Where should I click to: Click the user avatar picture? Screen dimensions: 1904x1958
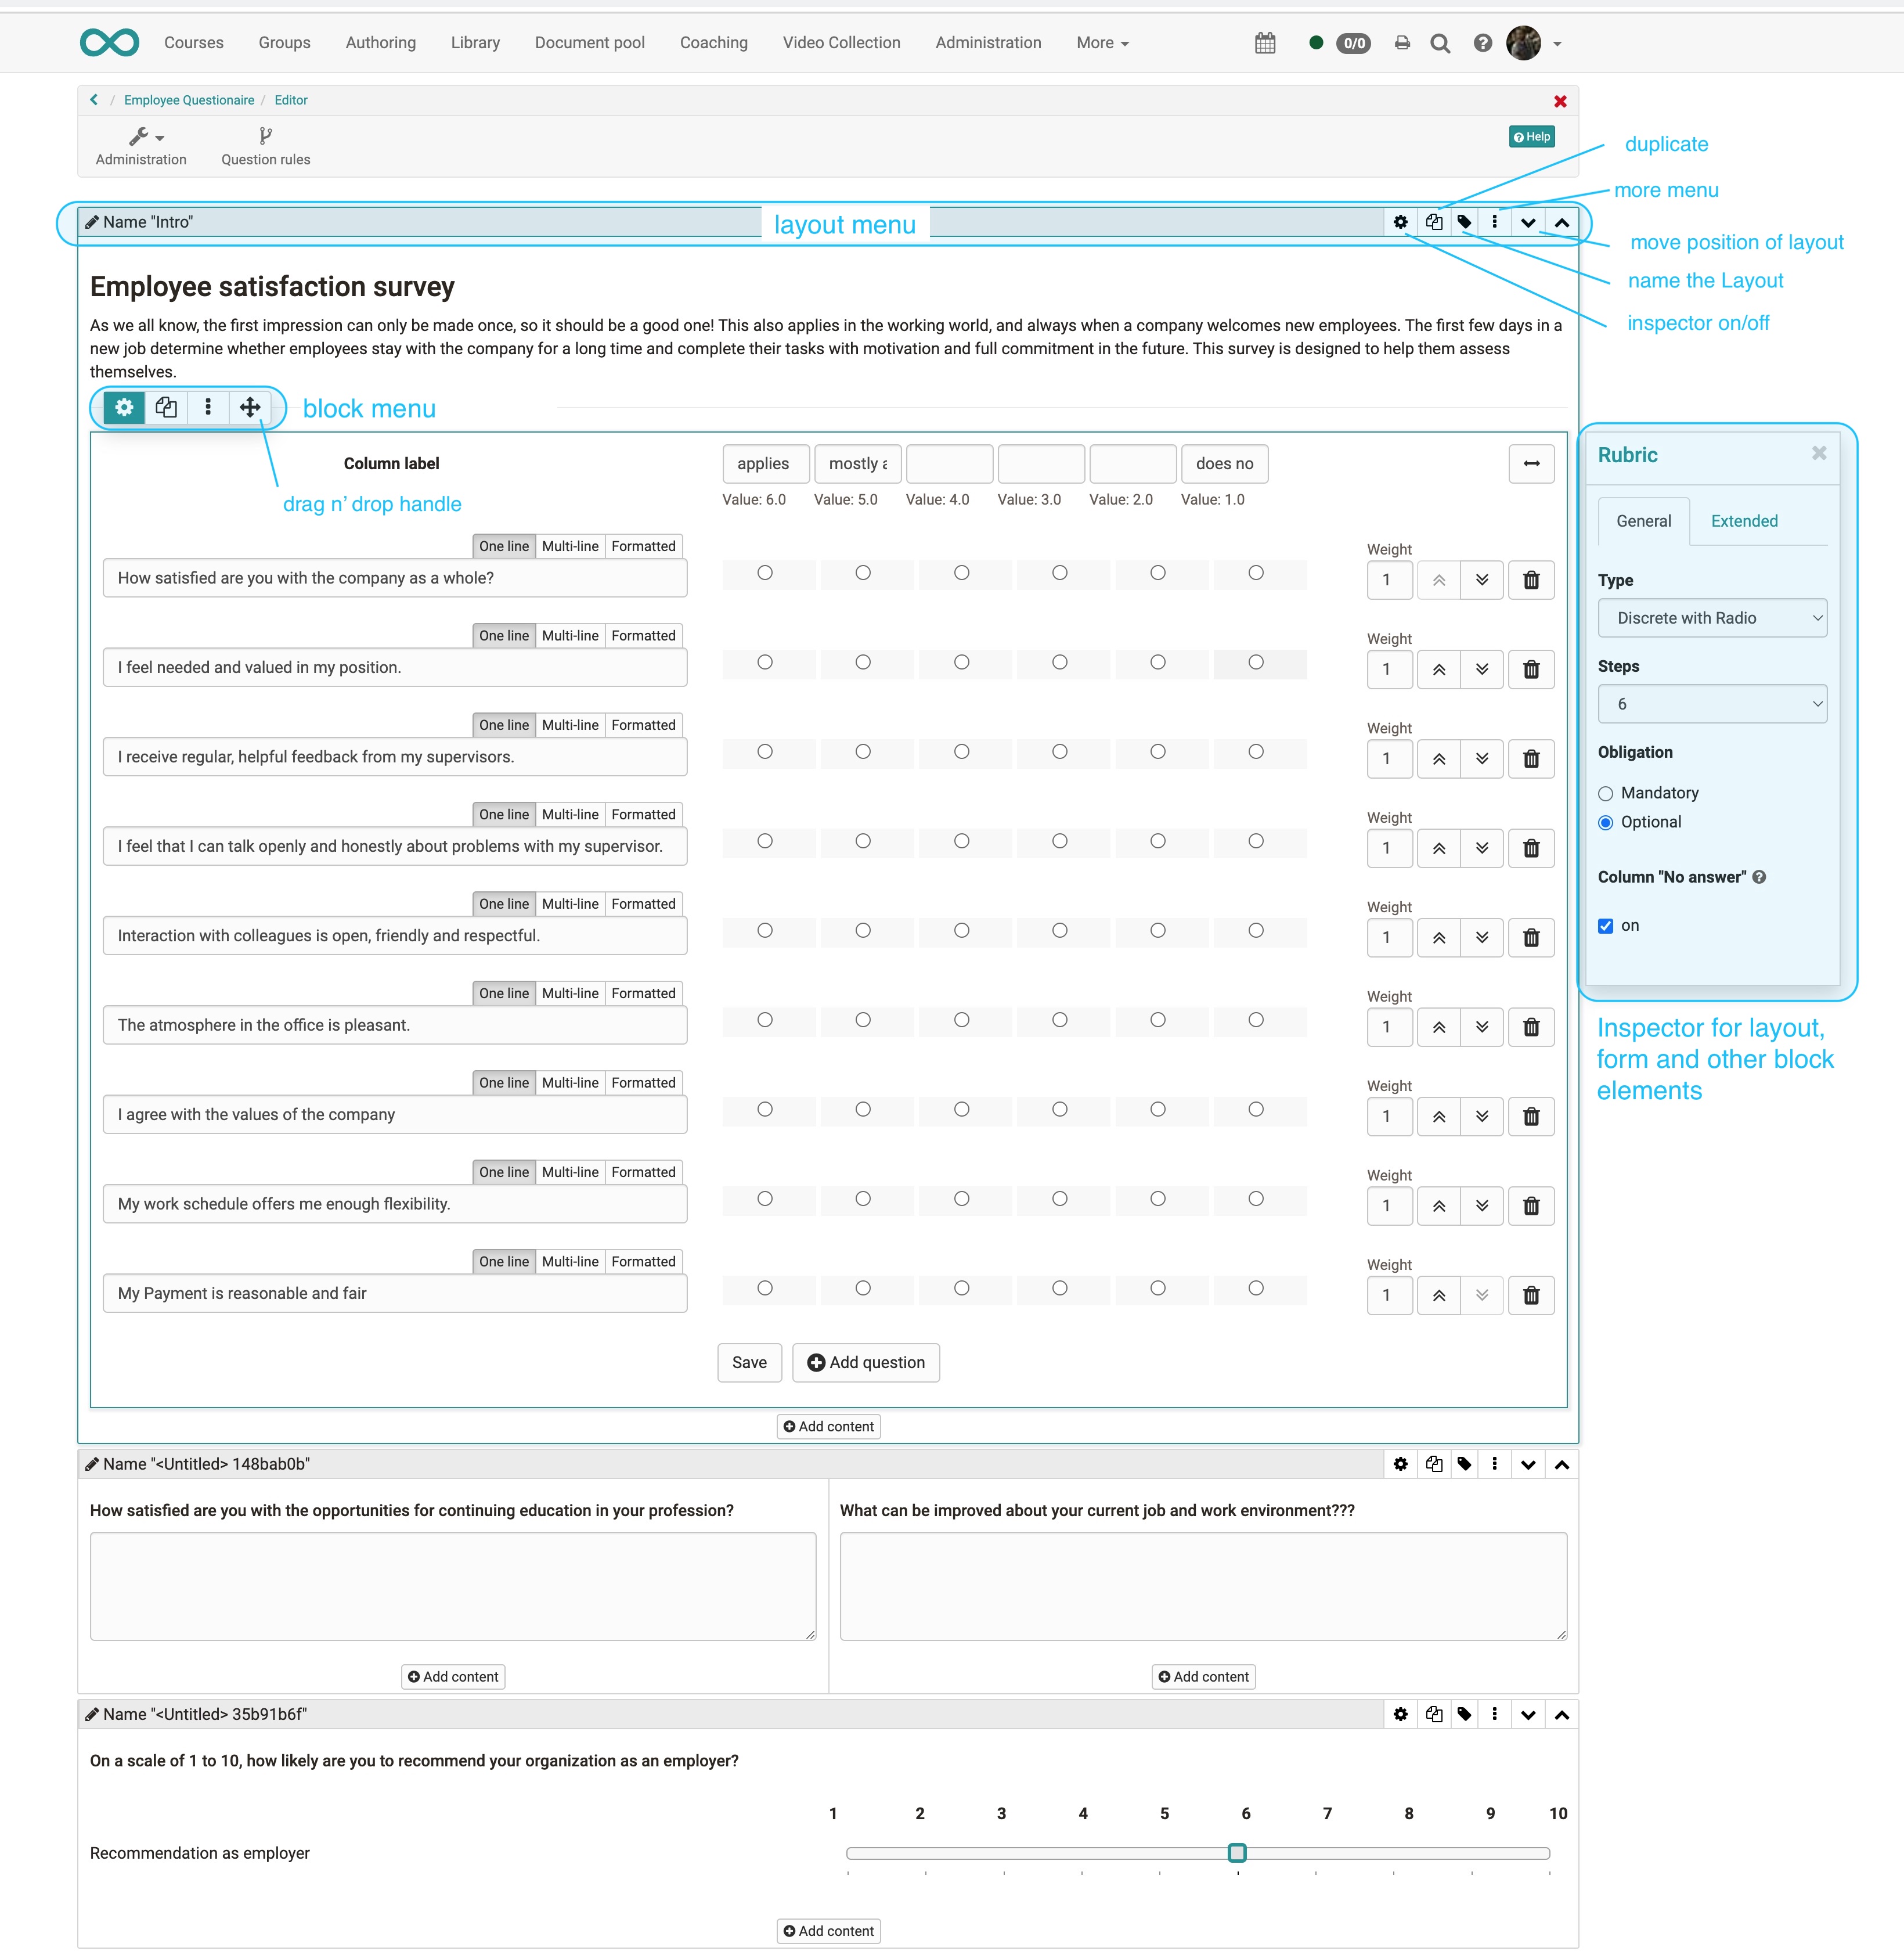pos(1524,43)
